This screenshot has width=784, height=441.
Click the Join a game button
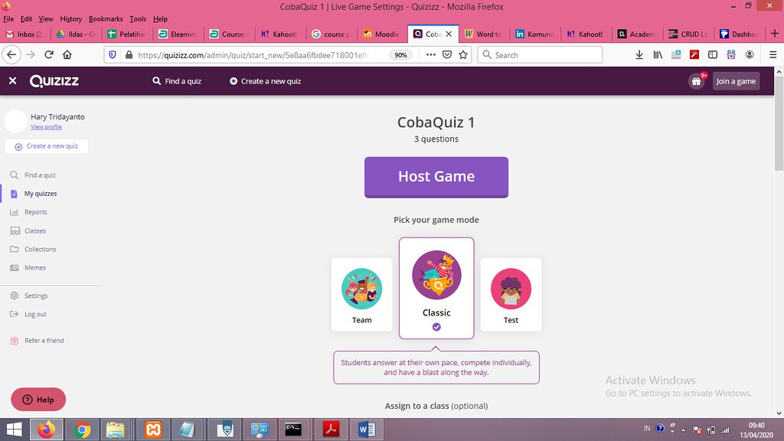(736, 81)
